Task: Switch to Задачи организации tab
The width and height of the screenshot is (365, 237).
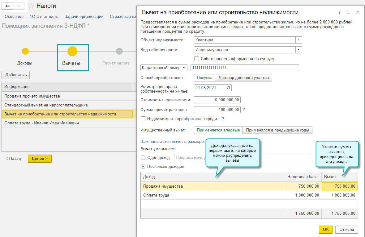Action: 84,17
